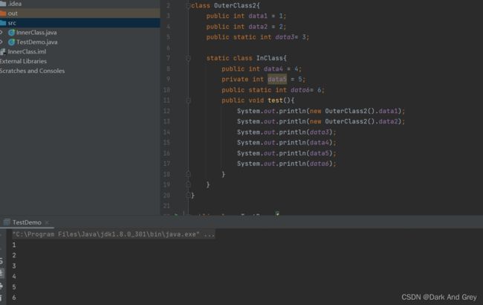The image size is (483, 305).
Task: Expand the TestDemo.java tree node
Action: point(1,42)
